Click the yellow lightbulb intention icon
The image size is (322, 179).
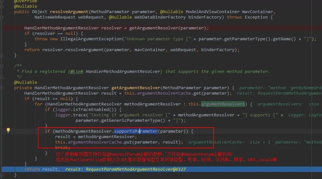click(x=8, y=130)
